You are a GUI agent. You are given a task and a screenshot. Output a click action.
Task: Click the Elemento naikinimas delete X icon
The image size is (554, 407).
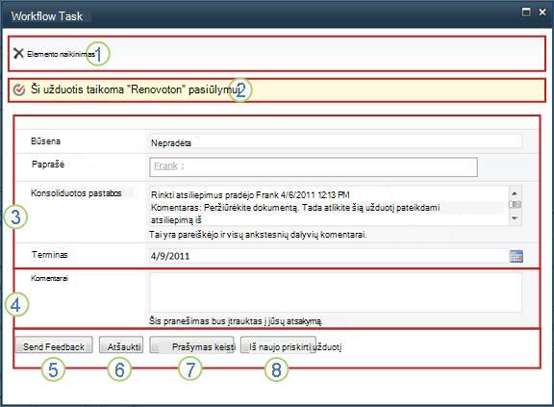(18, 53)
